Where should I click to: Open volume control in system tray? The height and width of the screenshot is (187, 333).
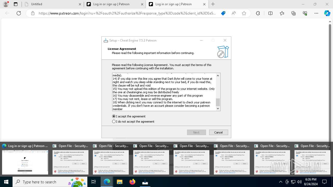point(299,182)
